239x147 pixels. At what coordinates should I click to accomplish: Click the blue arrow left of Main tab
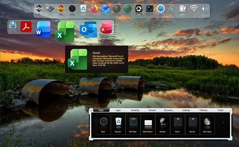pos(91,110)
